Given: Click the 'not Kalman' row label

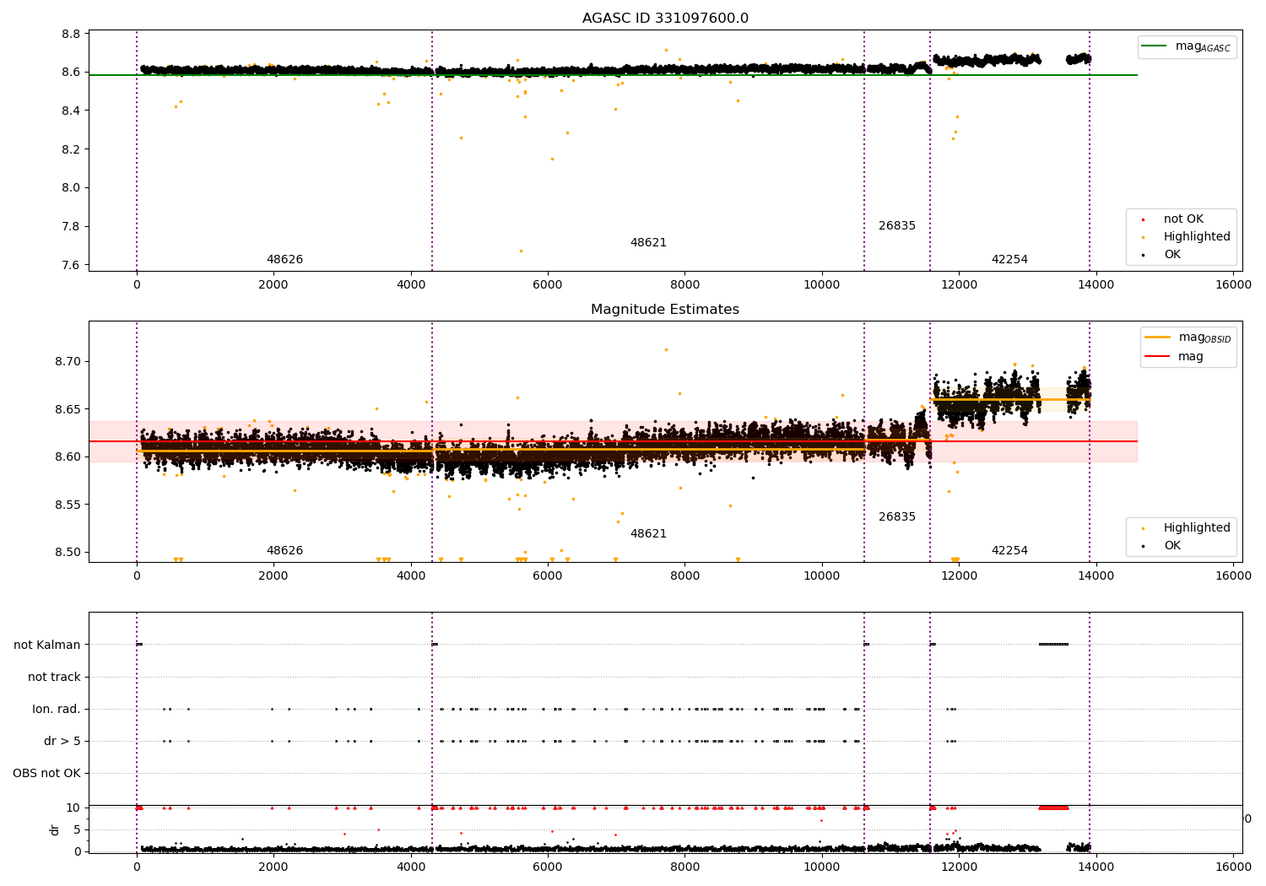Looking at the screenshot, I should [47, 646].
